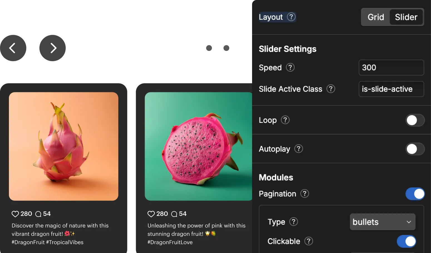
Task: Disable the Pagination toggle
Action: point(415,194)
